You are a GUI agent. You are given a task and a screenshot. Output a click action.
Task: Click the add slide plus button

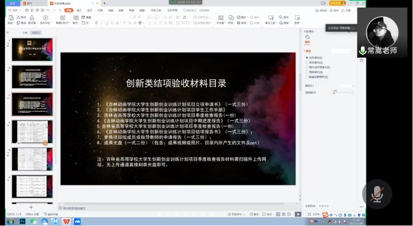[31, 207]
